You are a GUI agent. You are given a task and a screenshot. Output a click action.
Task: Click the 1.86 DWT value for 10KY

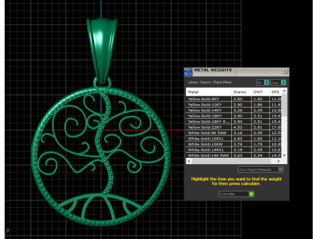[258, 105]
